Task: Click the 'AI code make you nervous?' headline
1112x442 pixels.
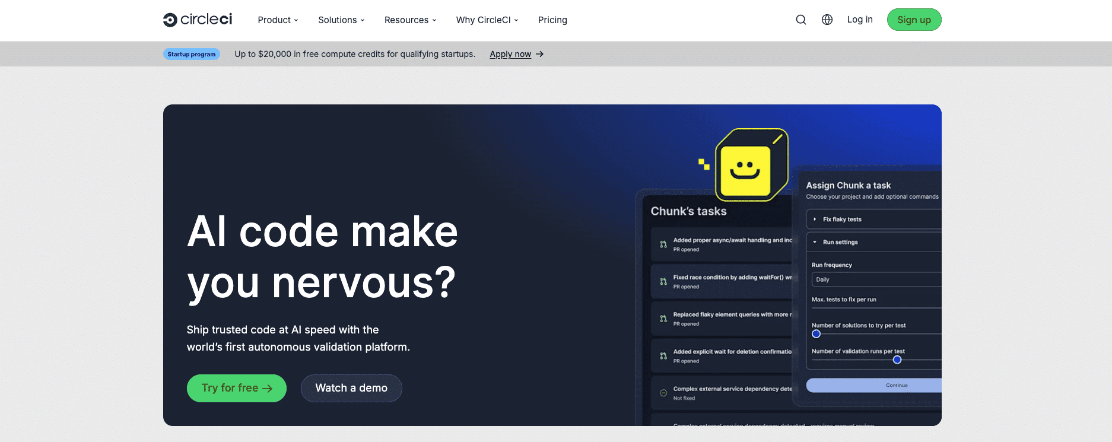Action: [x=322, y=257]
